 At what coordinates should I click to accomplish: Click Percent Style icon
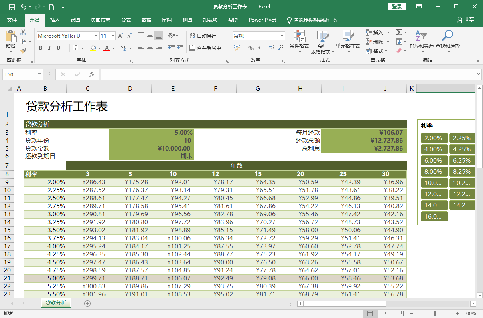point(251,48)
